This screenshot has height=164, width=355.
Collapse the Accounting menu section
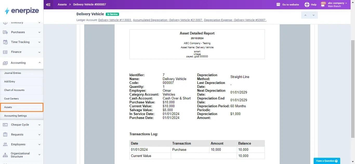(x=40, y=63)
